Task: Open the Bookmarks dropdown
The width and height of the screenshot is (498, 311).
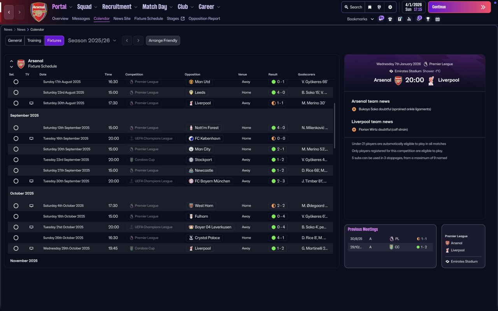Action: coord(361,19)
